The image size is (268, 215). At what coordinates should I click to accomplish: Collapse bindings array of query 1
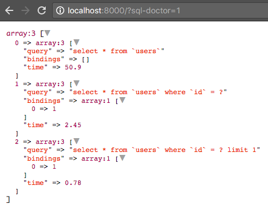click(x=122, y=100)
